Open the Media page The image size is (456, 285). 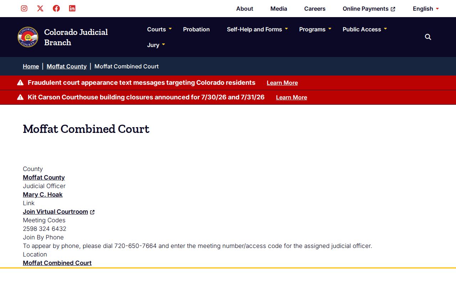point(279,9)
